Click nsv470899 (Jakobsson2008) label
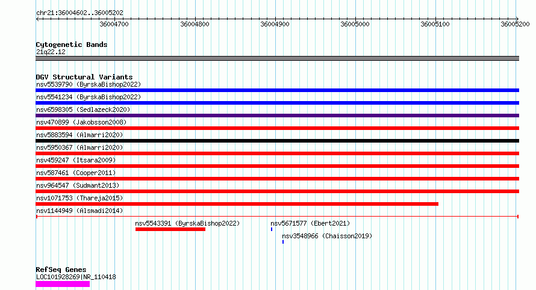This screenshot has height=290, width=536. point(81,122)
